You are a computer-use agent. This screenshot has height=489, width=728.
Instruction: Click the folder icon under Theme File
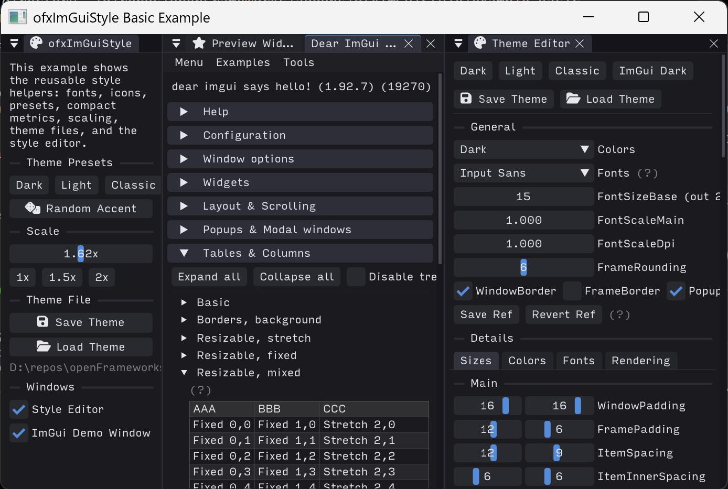[x=44, y=346]
